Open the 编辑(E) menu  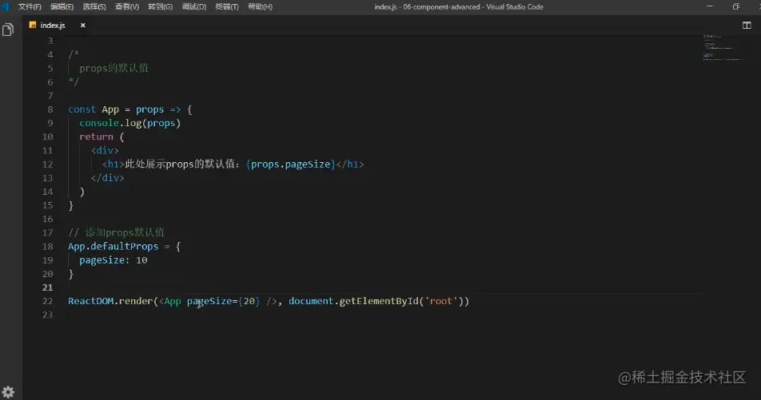[62, 7]
